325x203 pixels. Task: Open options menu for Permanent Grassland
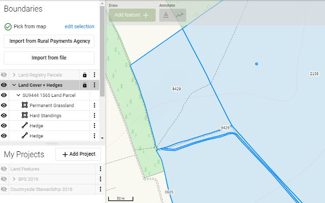(x=94, y=105)
